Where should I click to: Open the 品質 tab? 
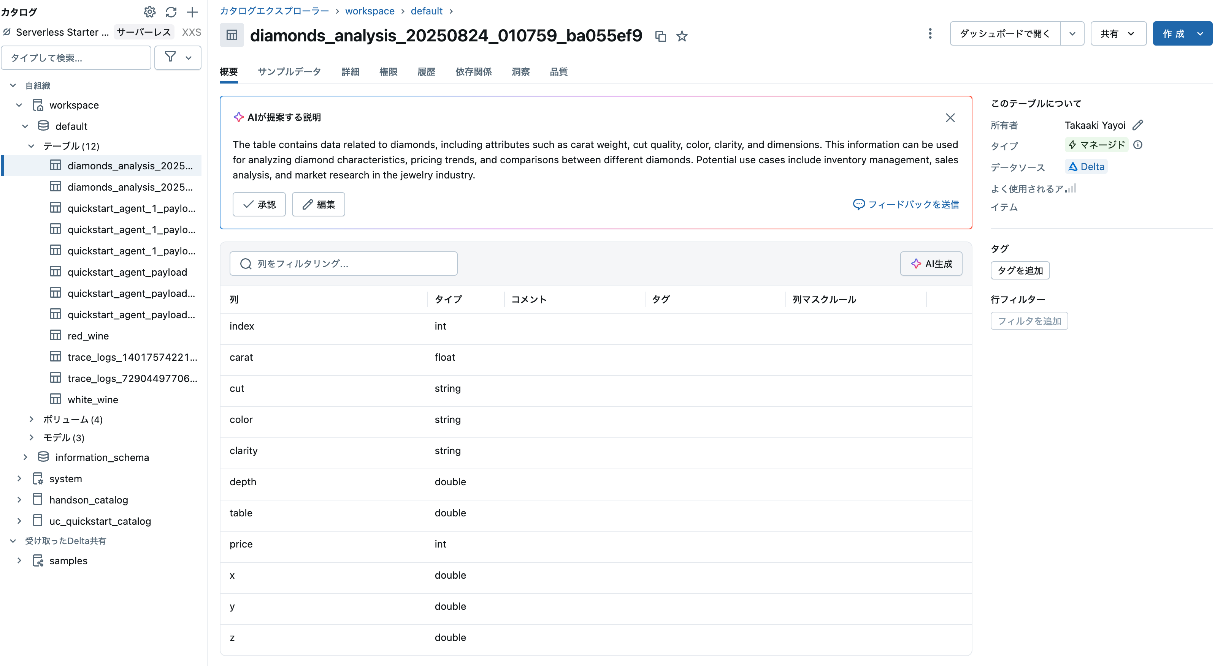[558, 72]
